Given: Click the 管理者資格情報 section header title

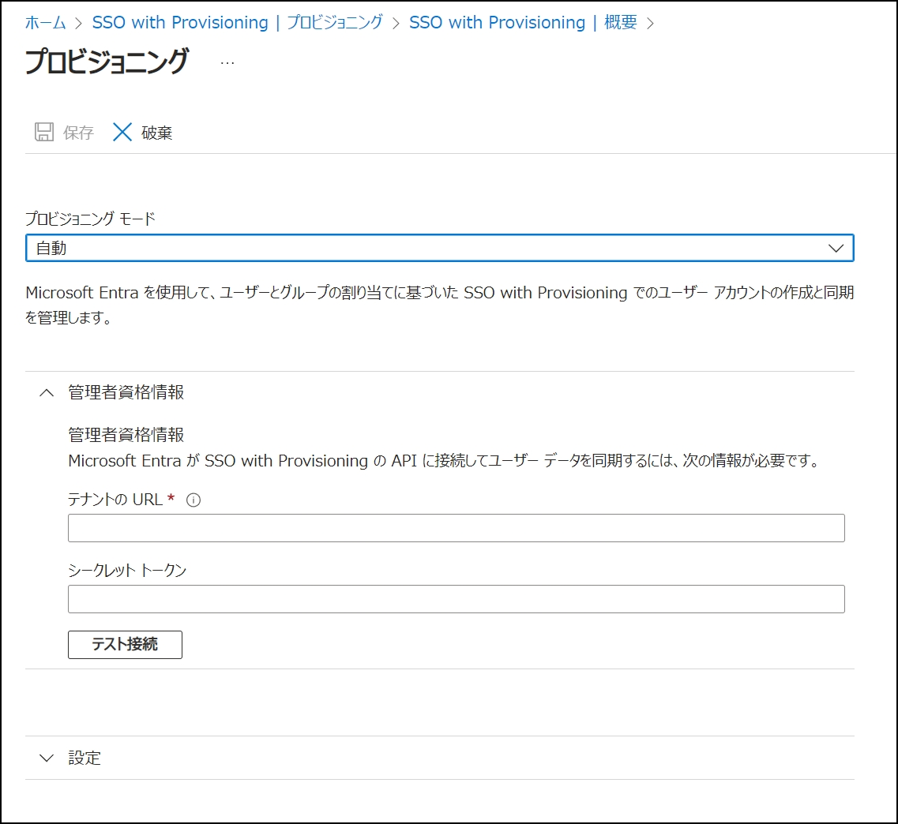Looking at the screenshot, I should (126, 392).
